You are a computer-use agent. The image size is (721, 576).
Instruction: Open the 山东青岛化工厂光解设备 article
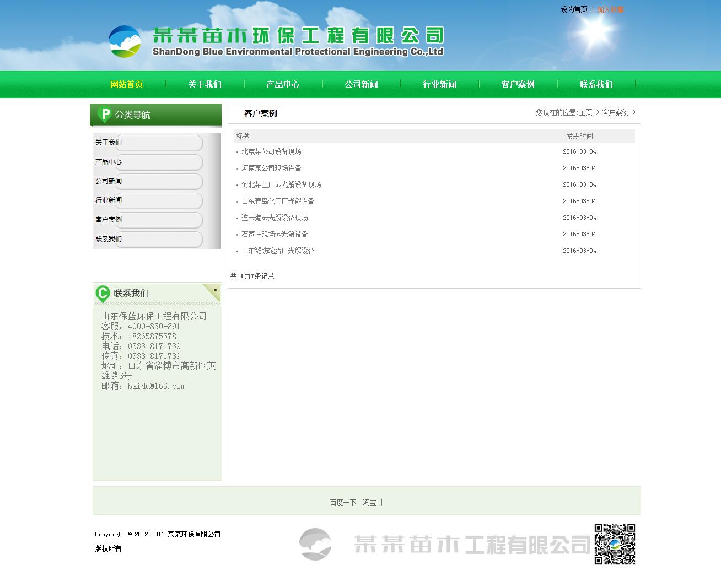coord(278,201)
